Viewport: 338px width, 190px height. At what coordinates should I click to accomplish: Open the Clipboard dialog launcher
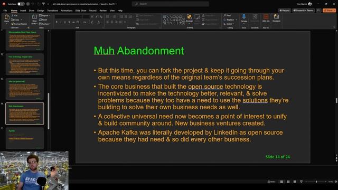(x=29, y=27)
